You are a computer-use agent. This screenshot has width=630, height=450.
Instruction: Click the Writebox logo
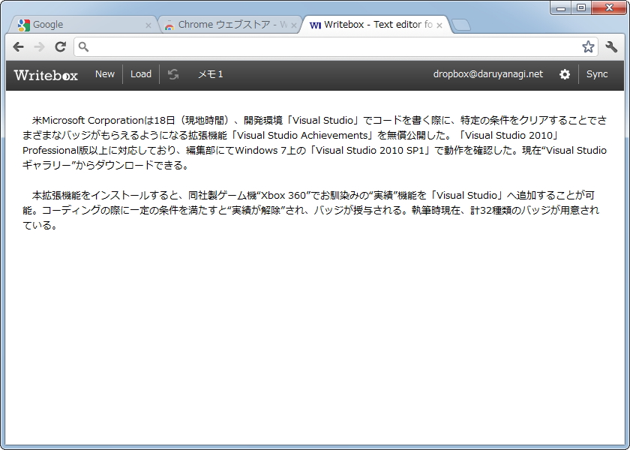click(x=46, y=75)
